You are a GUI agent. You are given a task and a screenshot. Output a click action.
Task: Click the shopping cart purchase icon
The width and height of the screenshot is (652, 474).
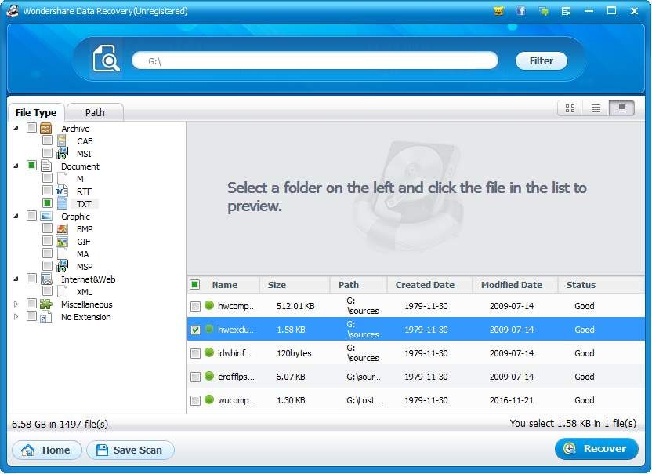pyautogui.click(x=498, y=11)
